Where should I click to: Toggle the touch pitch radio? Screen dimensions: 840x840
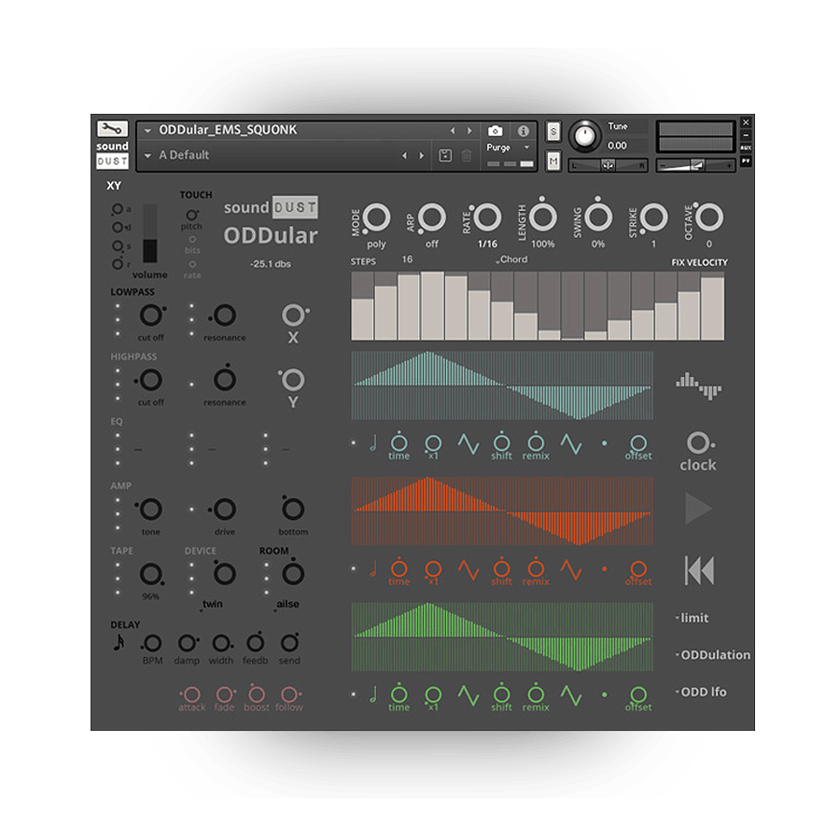(x=191, y=215)
